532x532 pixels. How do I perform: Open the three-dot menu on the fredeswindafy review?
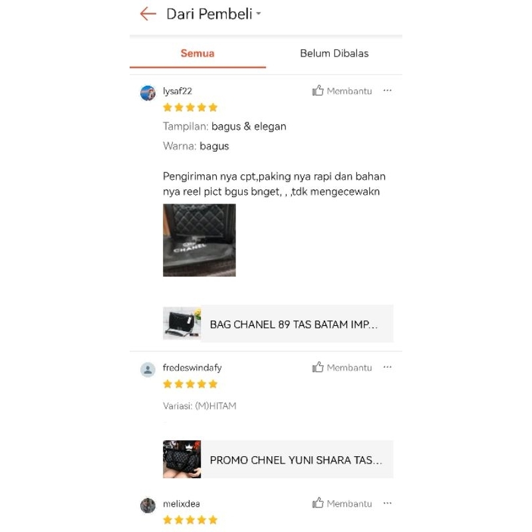pos(387,367)
